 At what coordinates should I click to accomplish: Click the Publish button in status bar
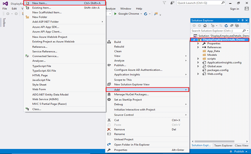tap(239, 151)
